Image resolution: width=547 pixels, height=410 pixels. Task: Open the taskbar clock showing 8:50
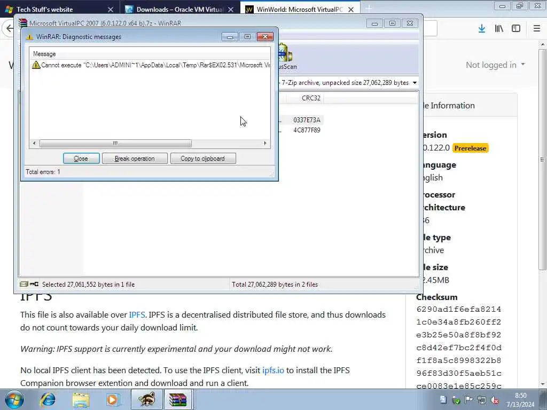coord(520,400)
